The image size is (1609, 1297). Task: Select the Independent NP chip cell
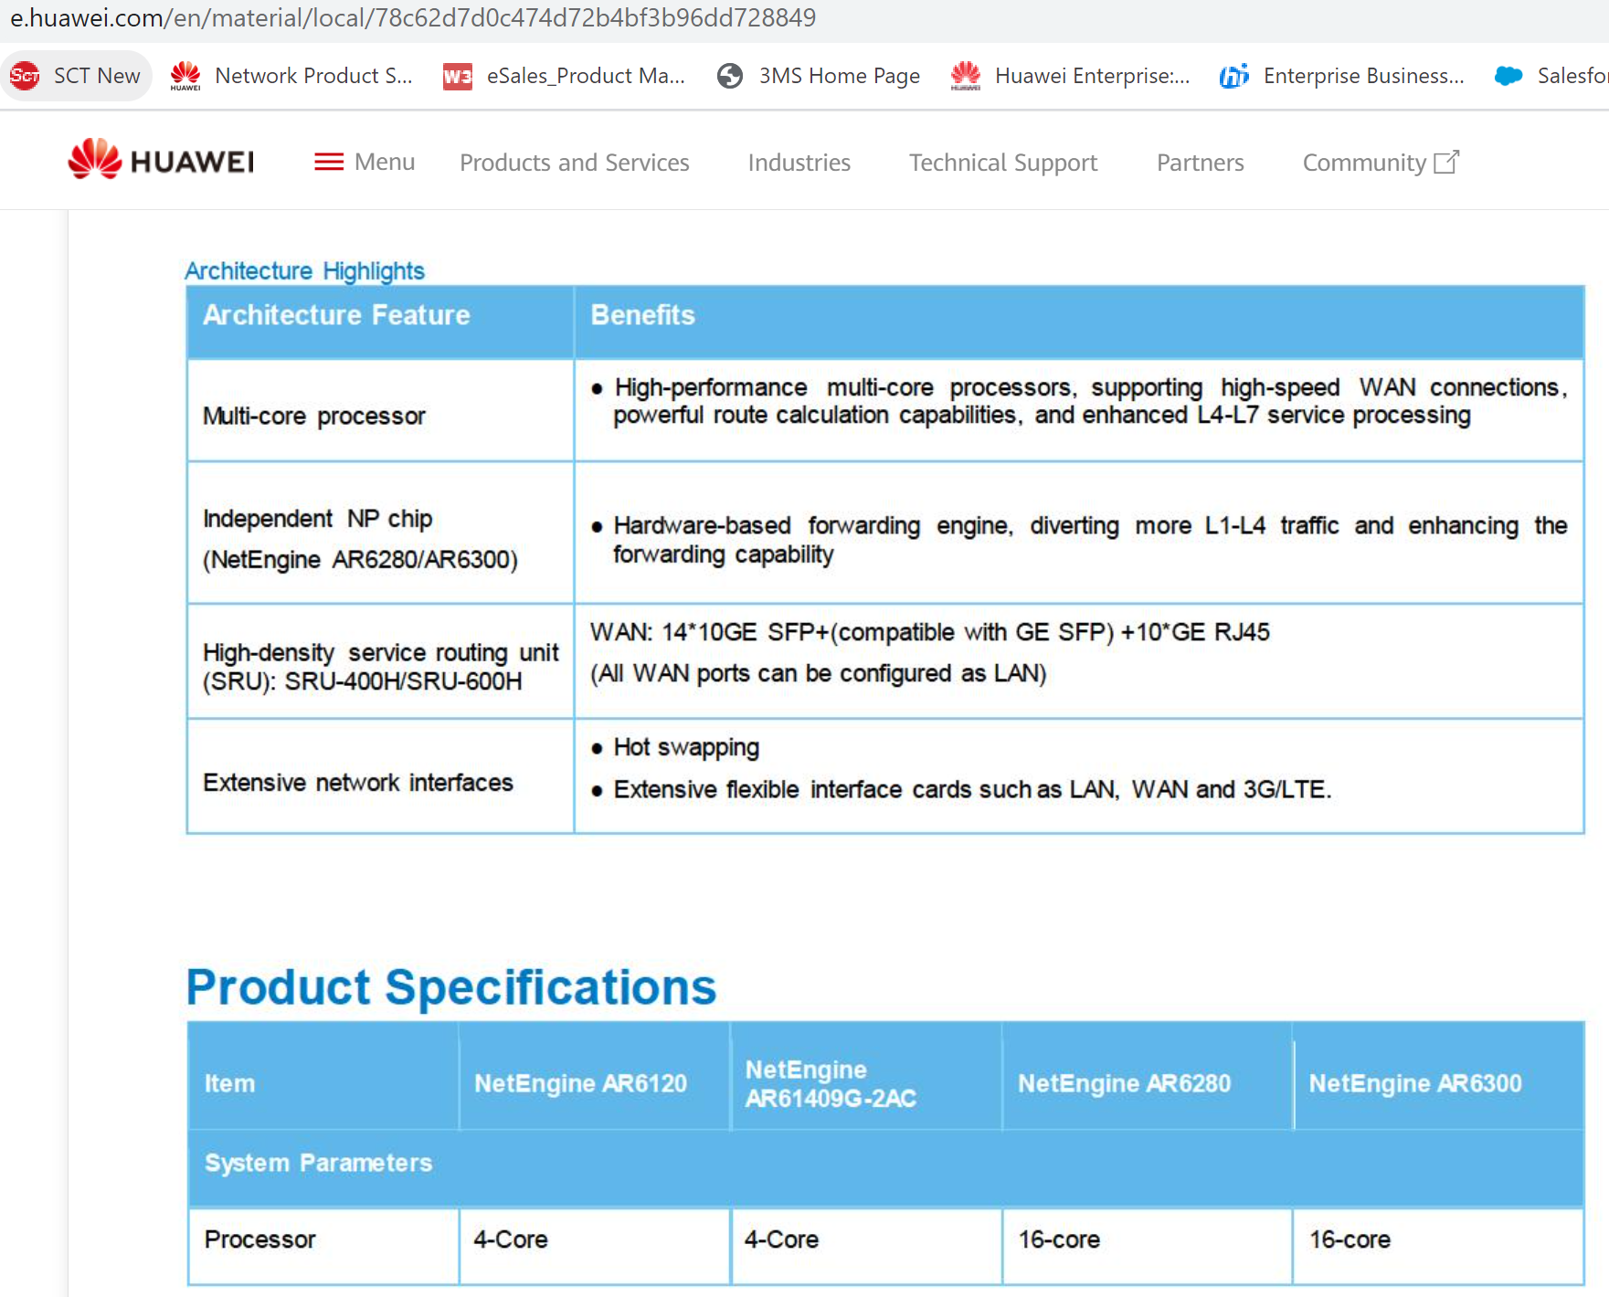coord(380,533)
